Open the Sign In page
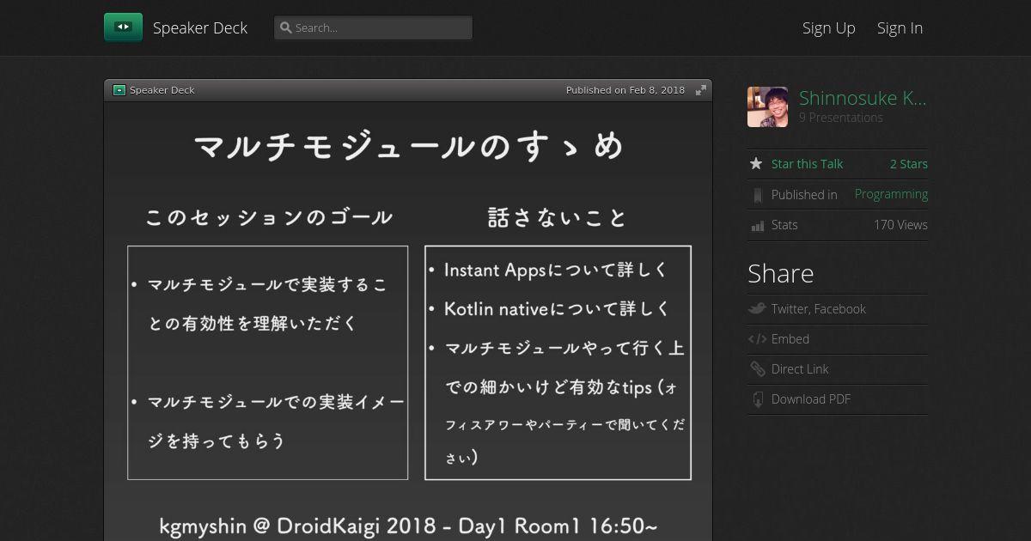Screen dimensions: 1031x541 [x=900, y=27]
